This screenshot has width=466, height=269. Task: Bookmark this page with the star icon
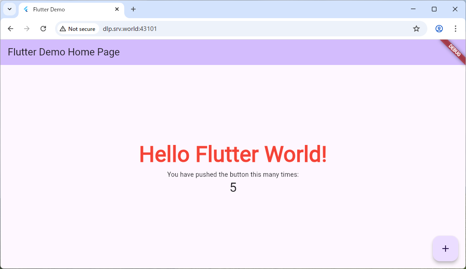point(416,29)
